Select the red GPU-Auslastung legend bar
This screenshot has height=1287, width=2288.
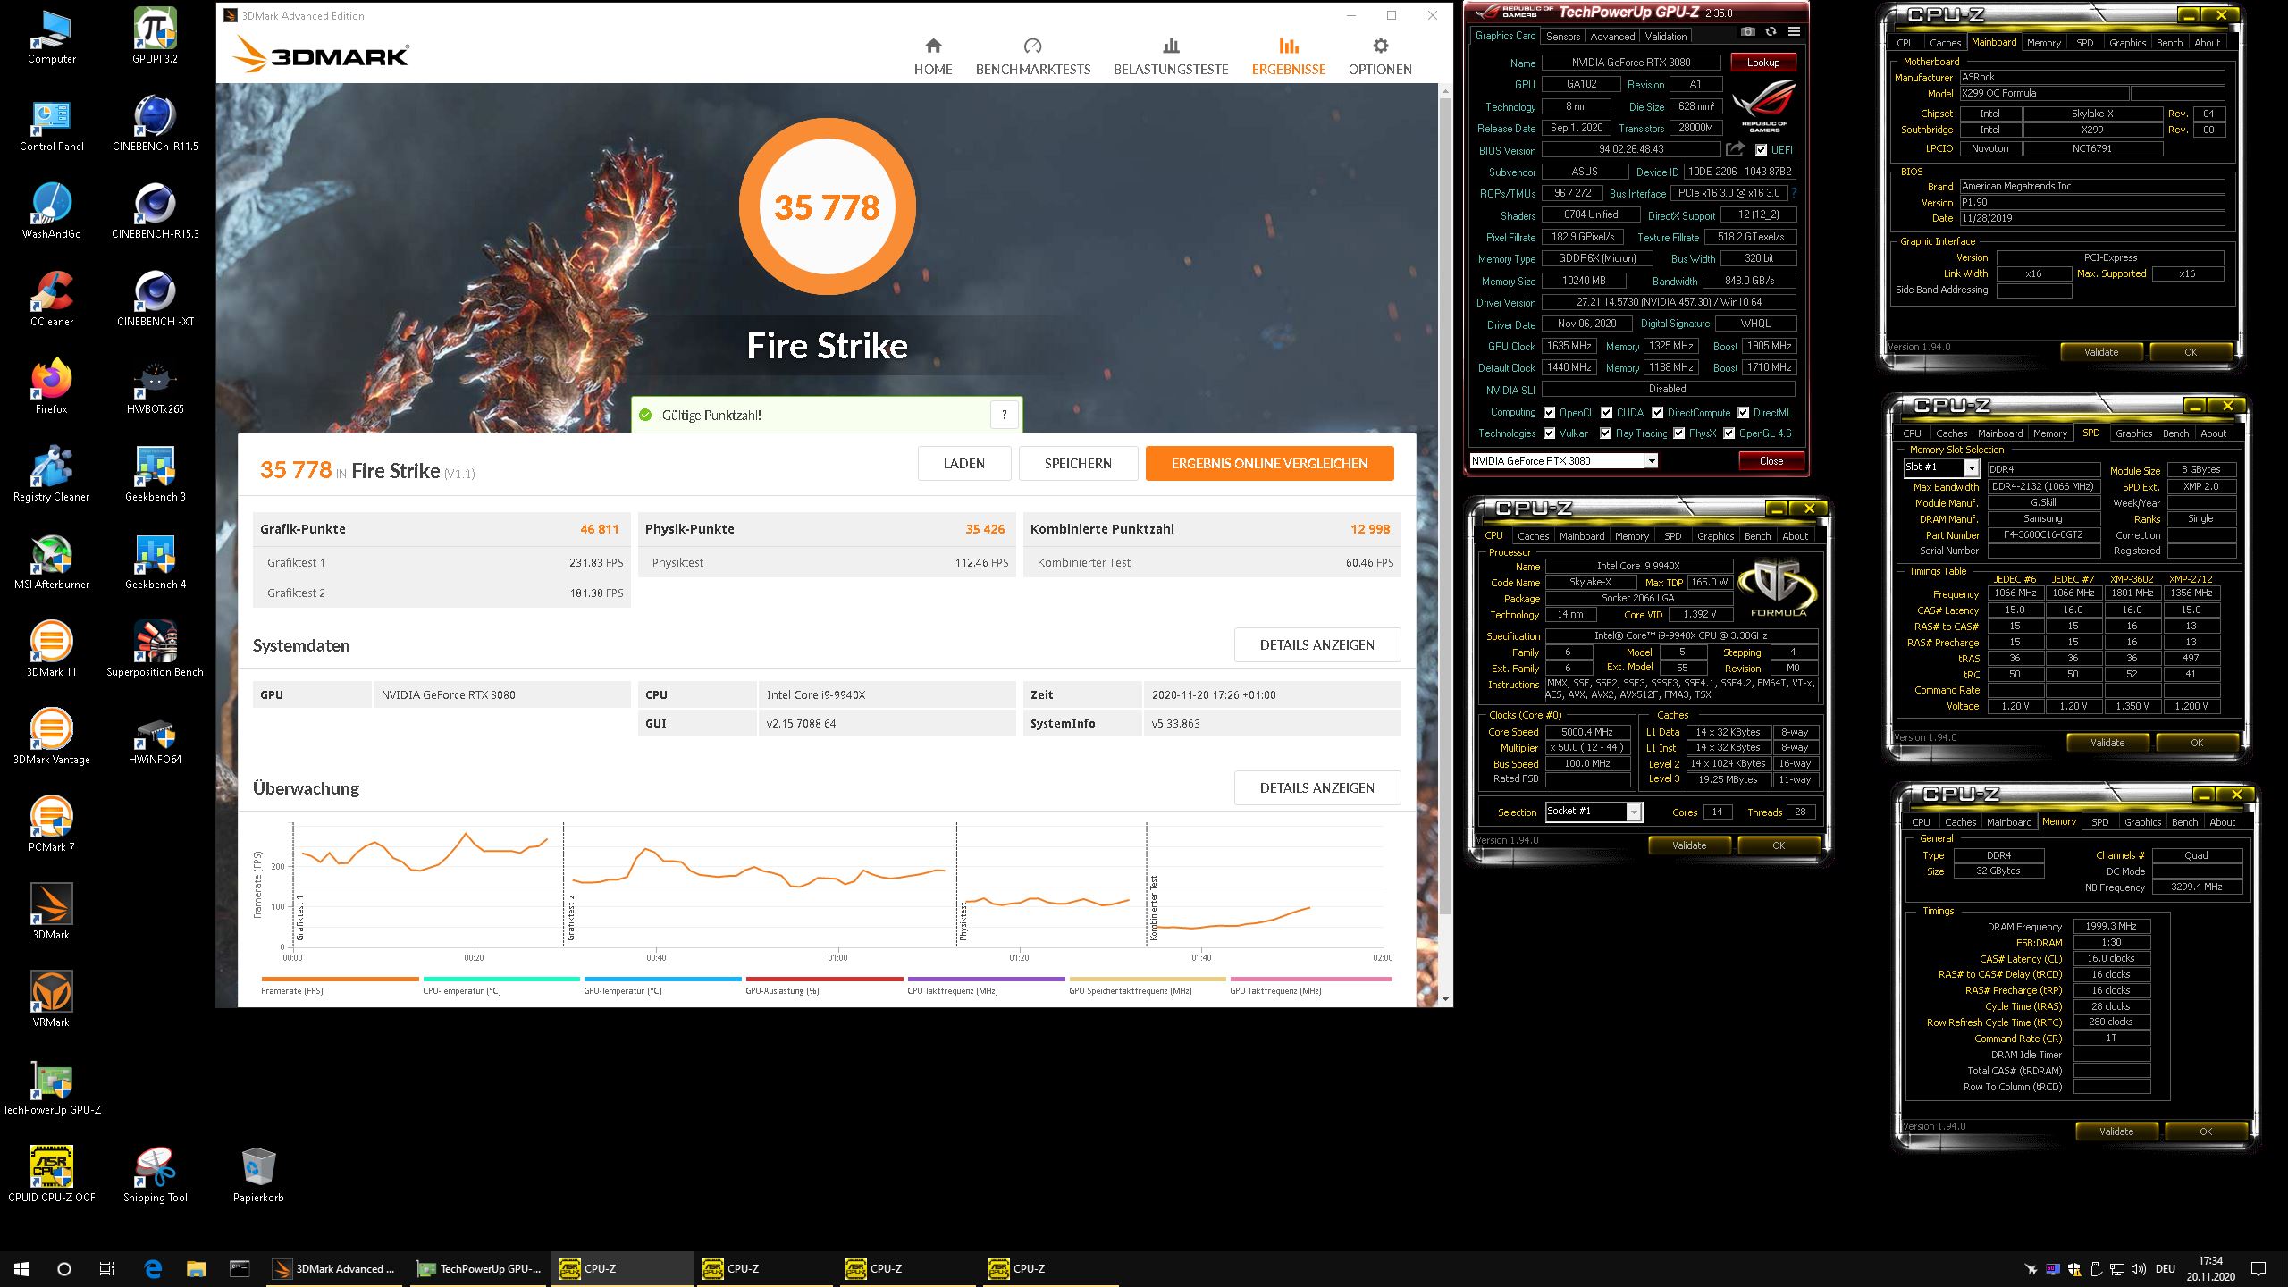click(x=824, y=980)
